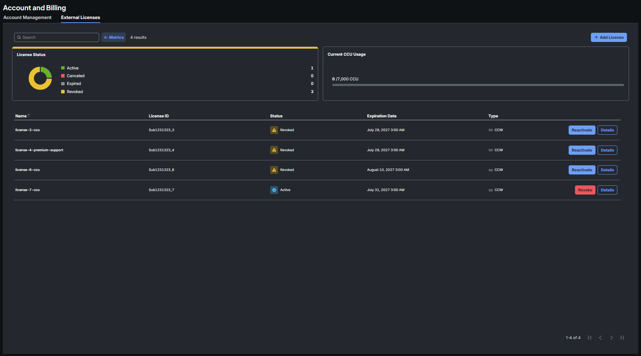The height and width of the screenshot is (356, 641).
Task: Click the Active label in the legend
Action: tap(73, 68)
